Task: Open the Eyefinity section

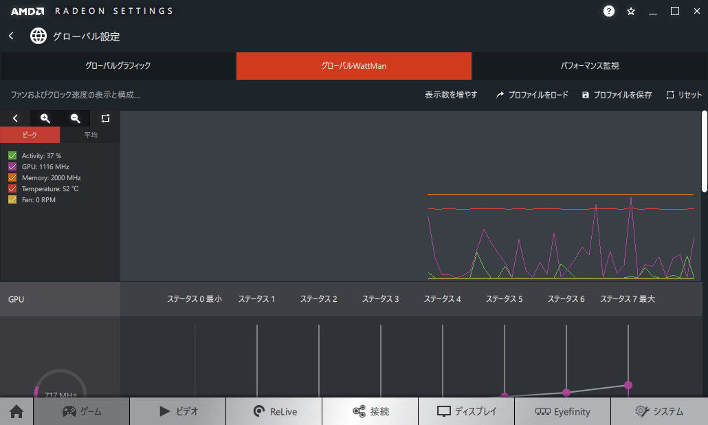Action: coord(562,411)
